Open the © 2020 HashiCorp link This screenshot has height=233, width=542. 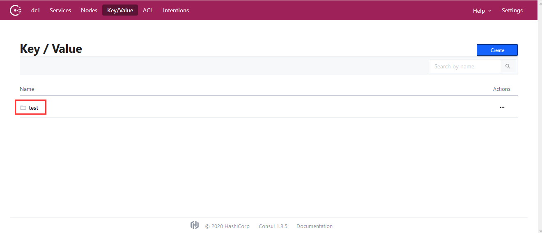click(227, 226)
